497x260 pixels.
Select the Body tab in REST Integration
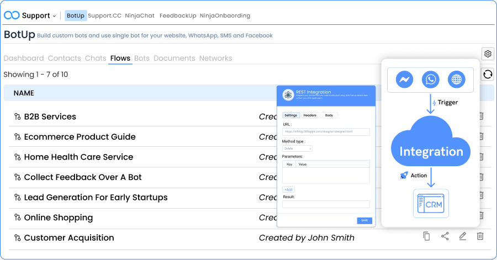[x=329, y=115]
